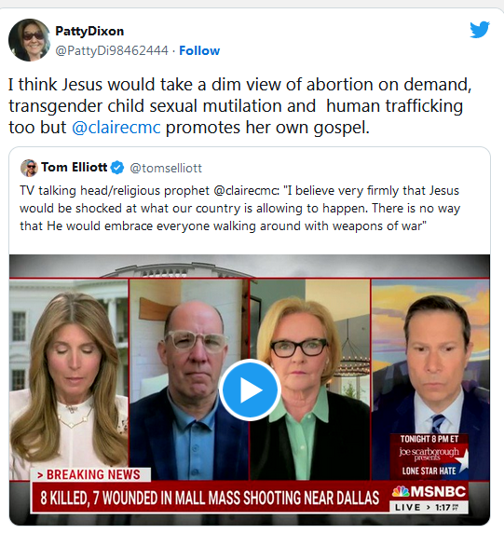Click the @PattyDi98462444 handle

pyautogui.click(x=112, y=50)
